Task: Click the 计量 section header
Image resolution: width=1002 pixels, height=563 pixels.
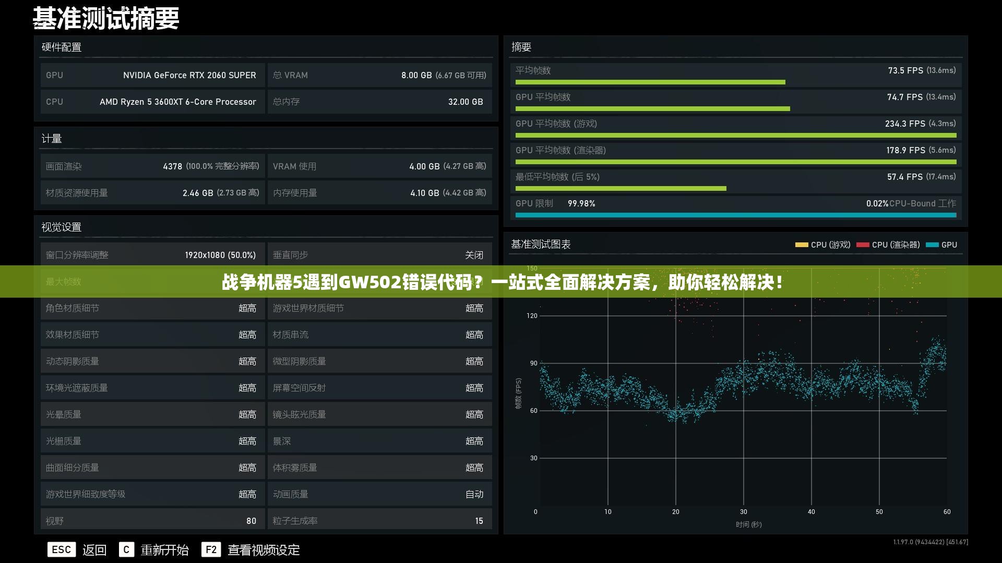Action: point(52,139)
